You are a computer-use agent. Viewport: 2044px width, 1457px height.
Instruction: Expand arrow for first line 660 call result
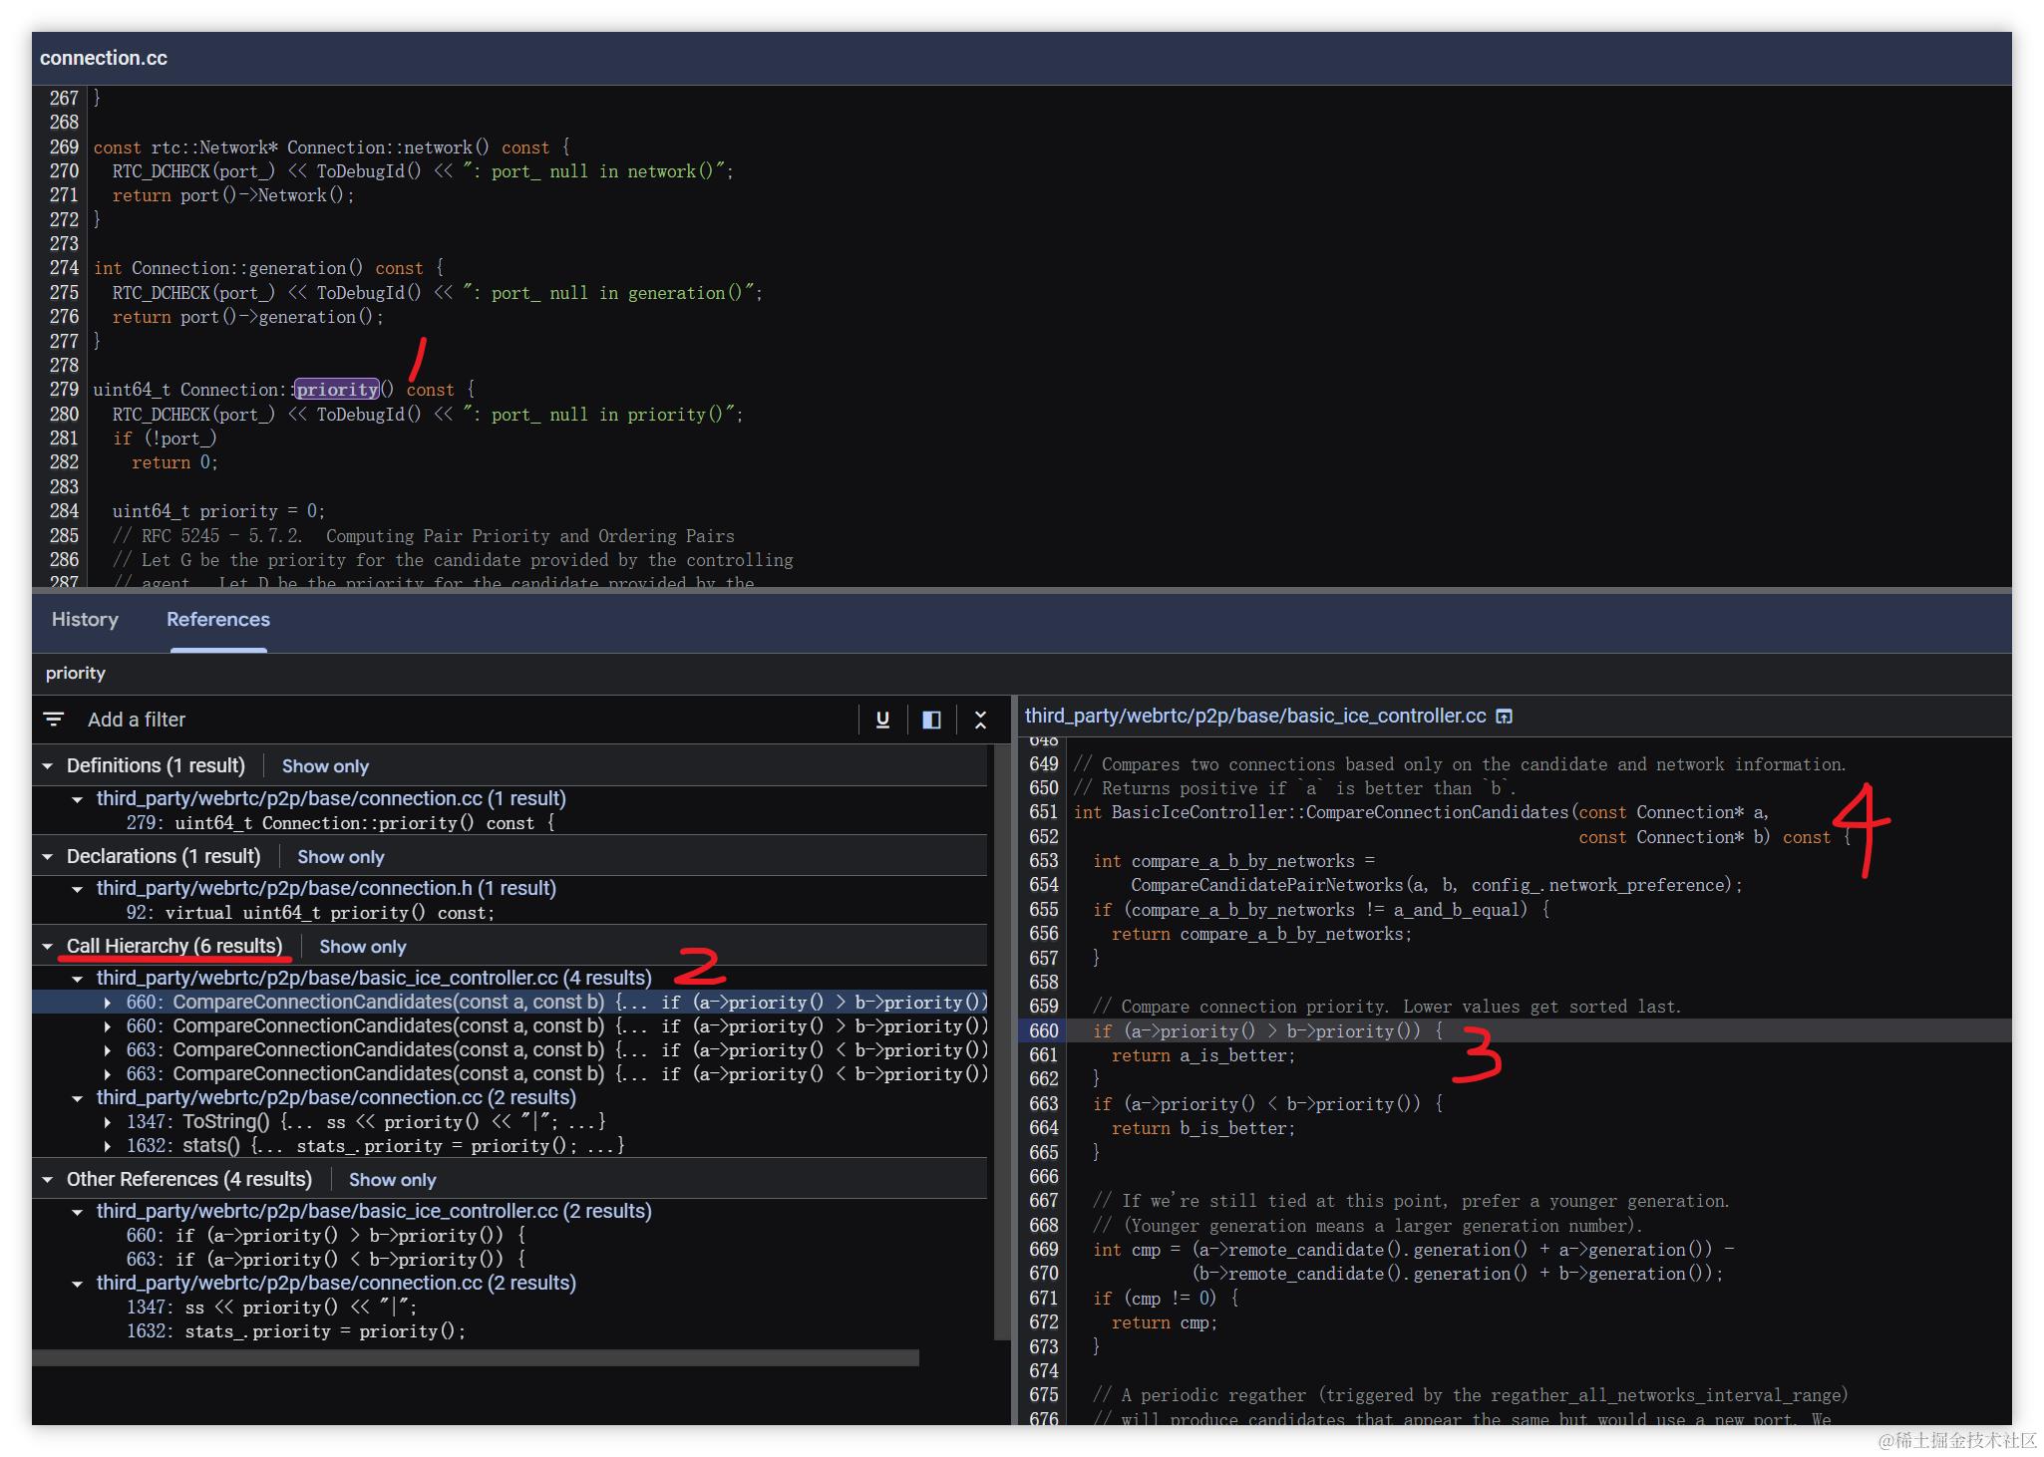point(108,1003)
